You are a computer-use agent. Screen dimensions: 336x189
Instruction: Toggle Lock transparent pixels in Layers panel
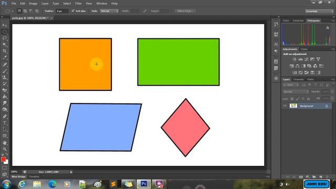[292, 99]
